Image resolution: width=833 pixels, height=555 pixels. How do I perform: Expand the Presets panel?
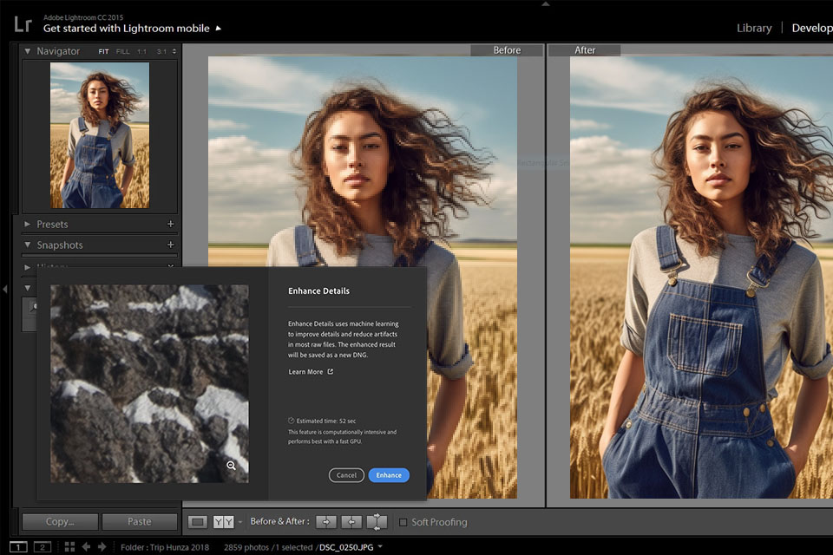(27, 224)
